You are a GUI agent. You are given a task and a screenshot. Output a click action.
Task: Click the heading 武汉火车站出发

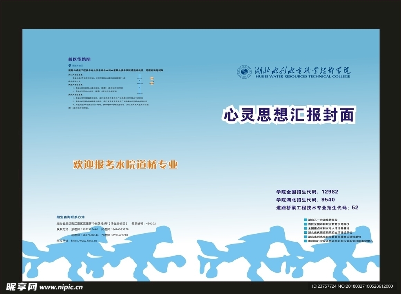76,95
